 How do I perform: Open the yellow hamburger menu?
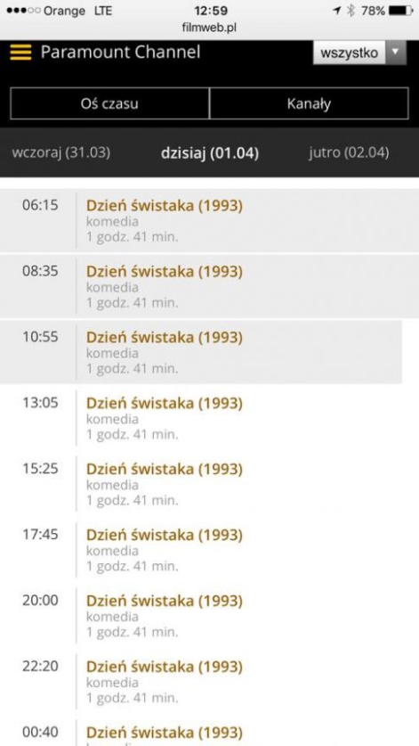20,53
